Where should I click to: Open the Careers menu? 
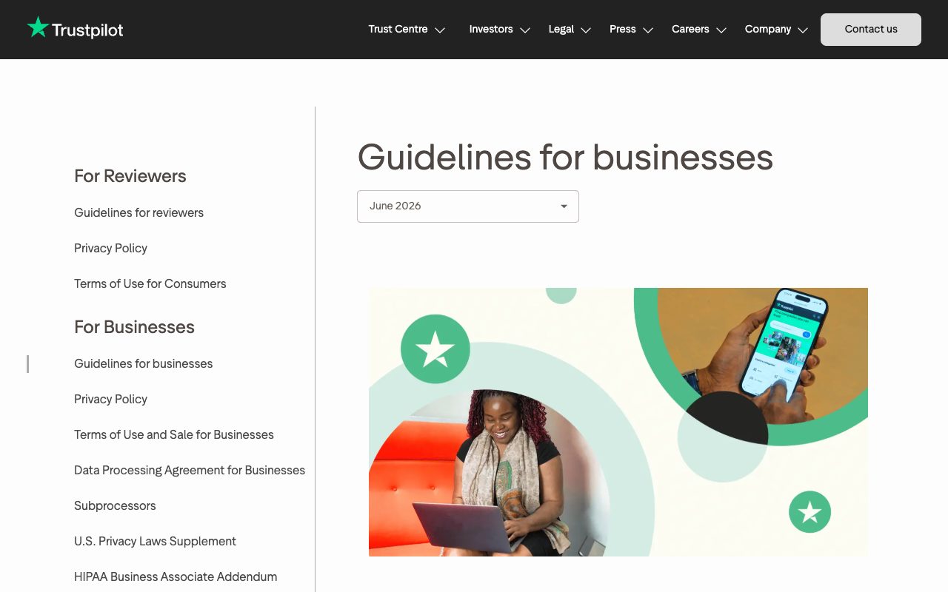point(690,30)
